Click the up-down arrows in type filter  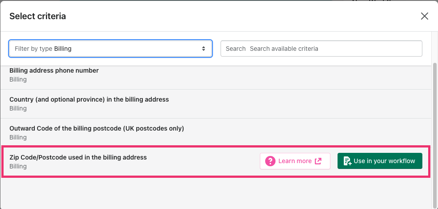tap(204, 49)
